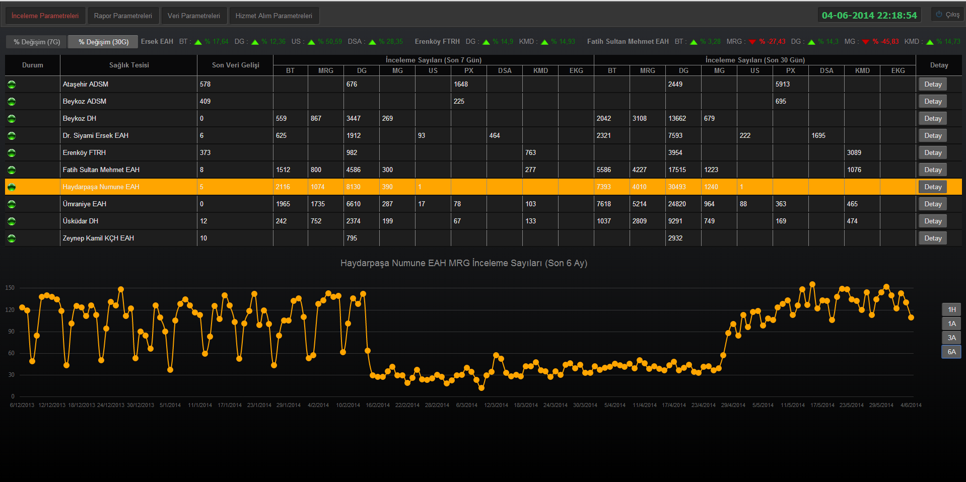Set chart range to 1A
Screen dimensions: 966x482
click(x=951, y=324)
